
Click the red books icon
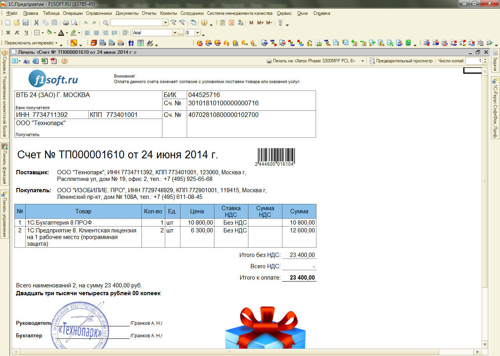[x=94, y=43]
